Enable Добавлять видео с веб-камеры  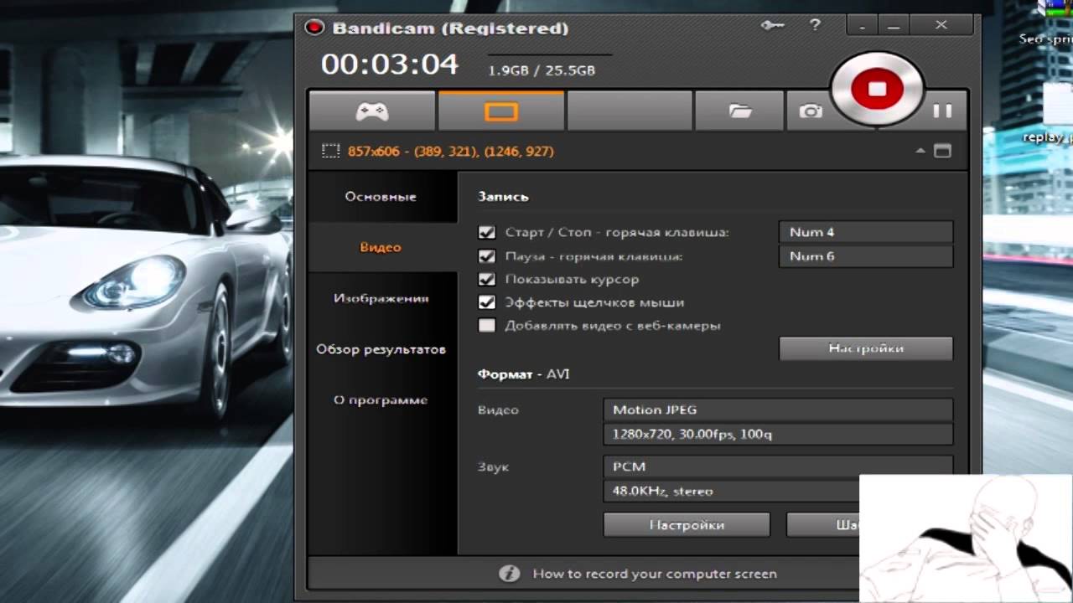click(x=486, y=325)
